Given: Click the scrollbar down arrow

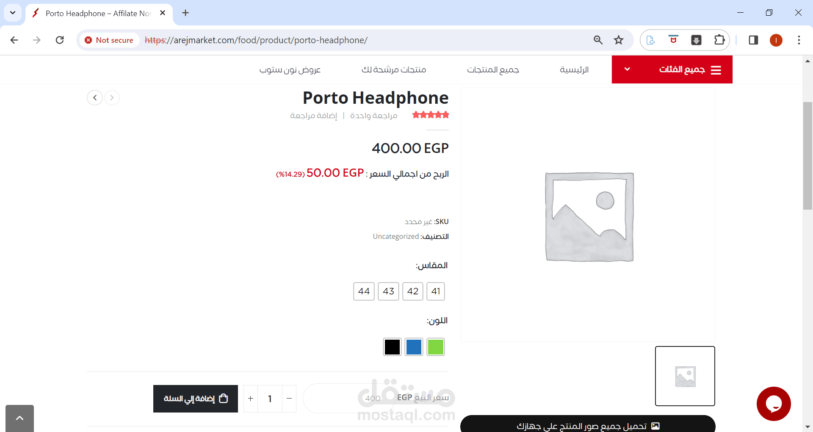Looking at the screenshot, I should 807,427.
